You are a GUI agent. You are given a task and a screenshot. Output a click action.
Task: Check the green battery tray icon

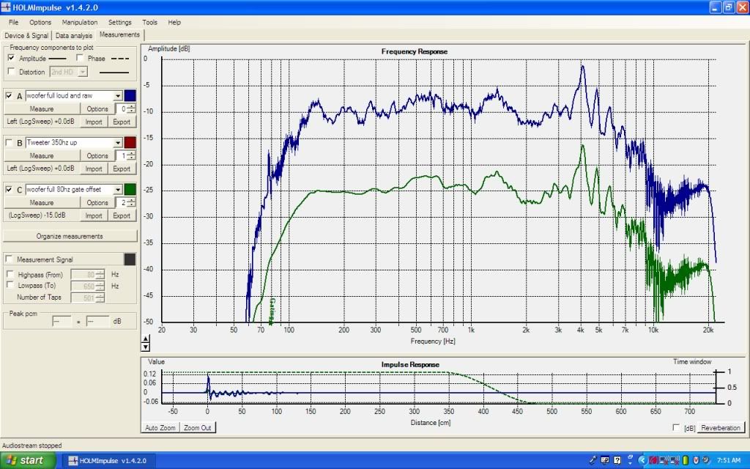(685, 460)
